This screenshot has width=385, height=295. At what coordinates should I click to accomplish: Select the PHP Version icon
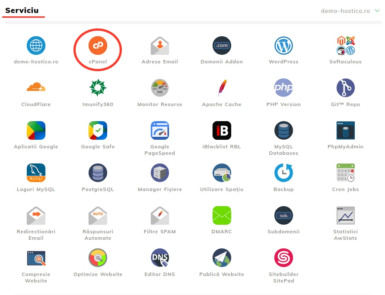tap(283, 88)
